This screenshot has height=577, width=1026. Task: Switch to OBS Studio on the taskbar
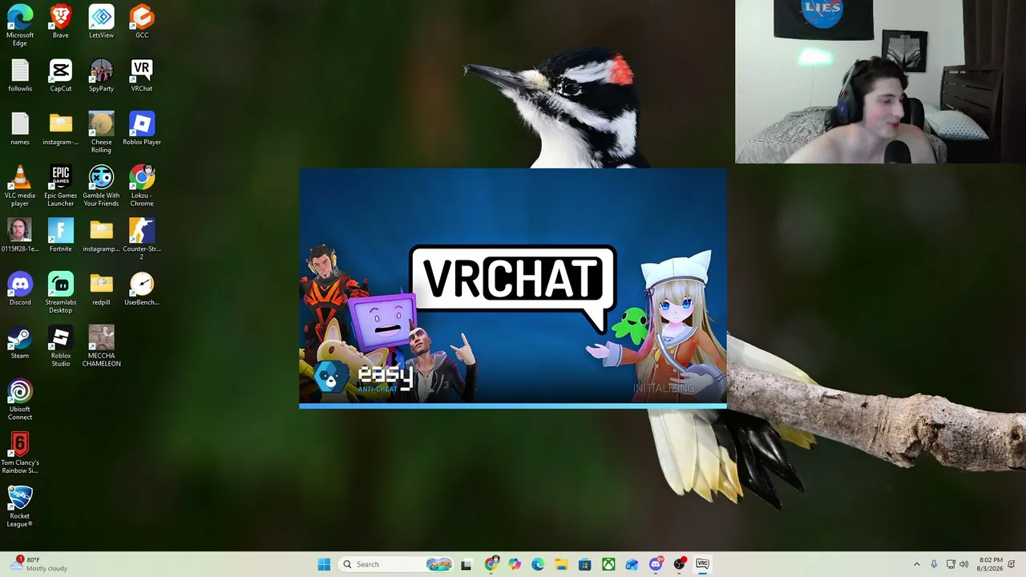[x=679, y=564]
